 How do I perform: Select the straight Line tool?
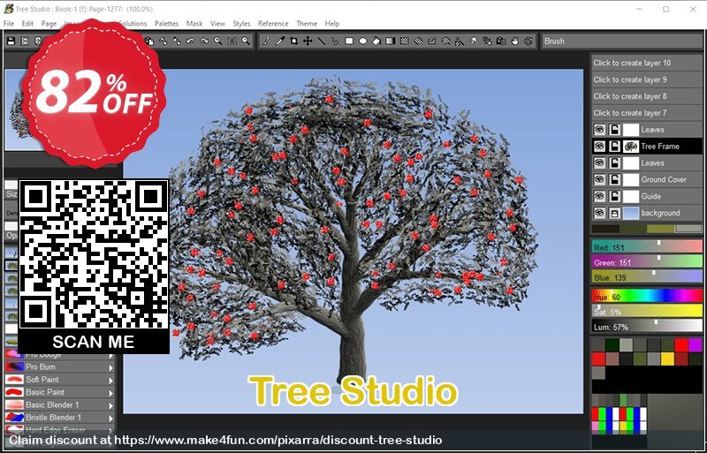click(322, 41)
